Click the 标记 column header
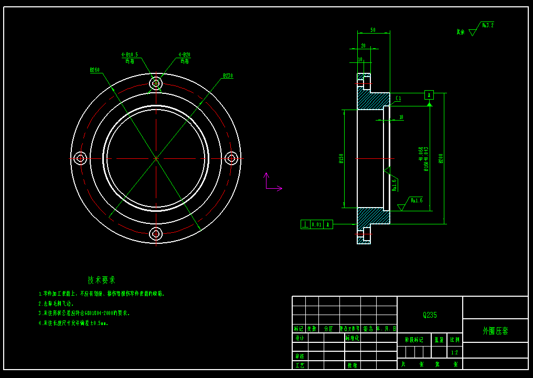Viewport: 533px width, 378px height. (299, 329)
